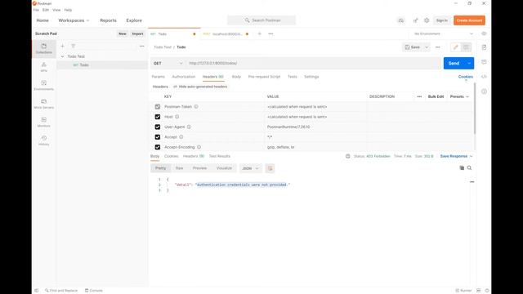Open the Cookies link
The width and height of the screenshot is (523, 294).
coord(465,77)
